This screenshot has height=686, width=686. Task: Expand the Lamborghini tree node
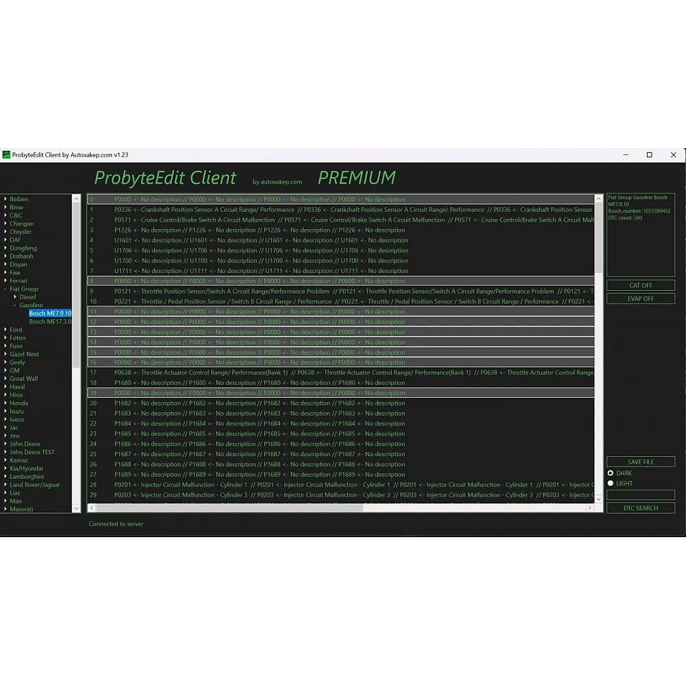(5, 477)
